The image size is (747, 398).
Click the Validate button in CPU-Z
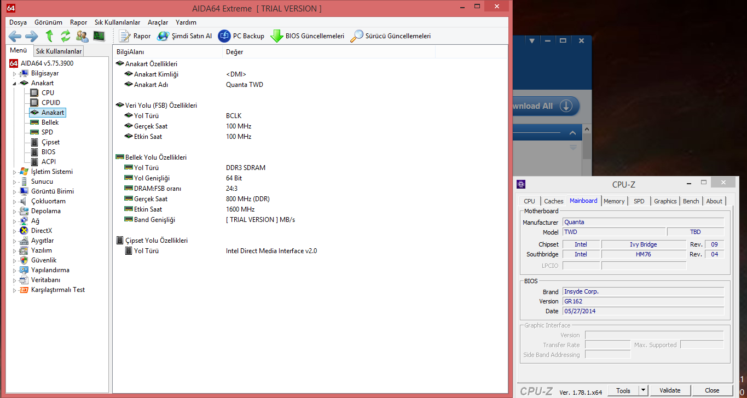coord(670,390)
